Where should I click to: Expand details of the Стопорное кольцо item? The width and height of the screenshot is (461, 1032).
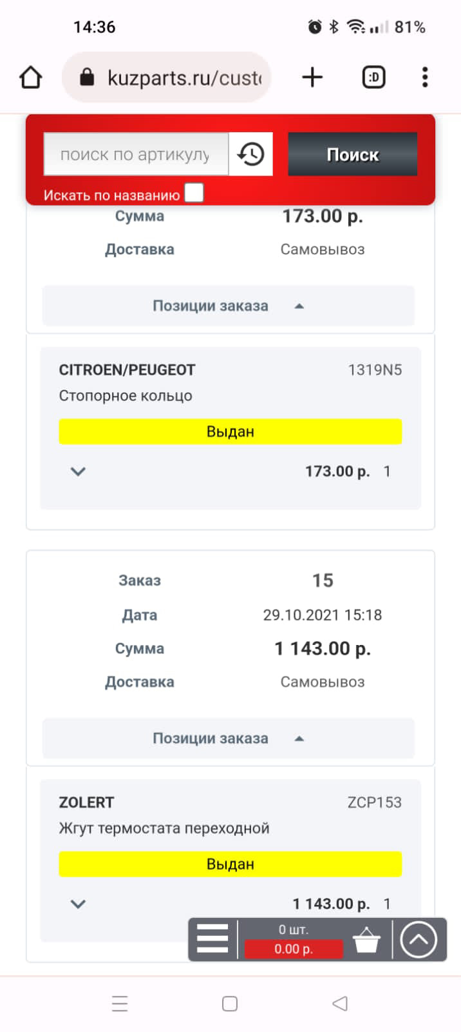click(77, 471)
